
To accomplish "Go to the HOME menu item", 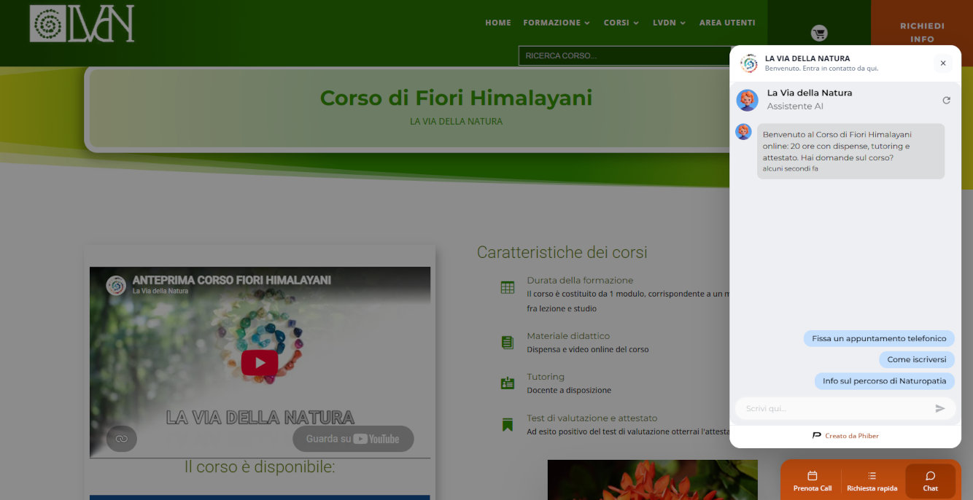I will pyautogui.click(x=498, y=23).
